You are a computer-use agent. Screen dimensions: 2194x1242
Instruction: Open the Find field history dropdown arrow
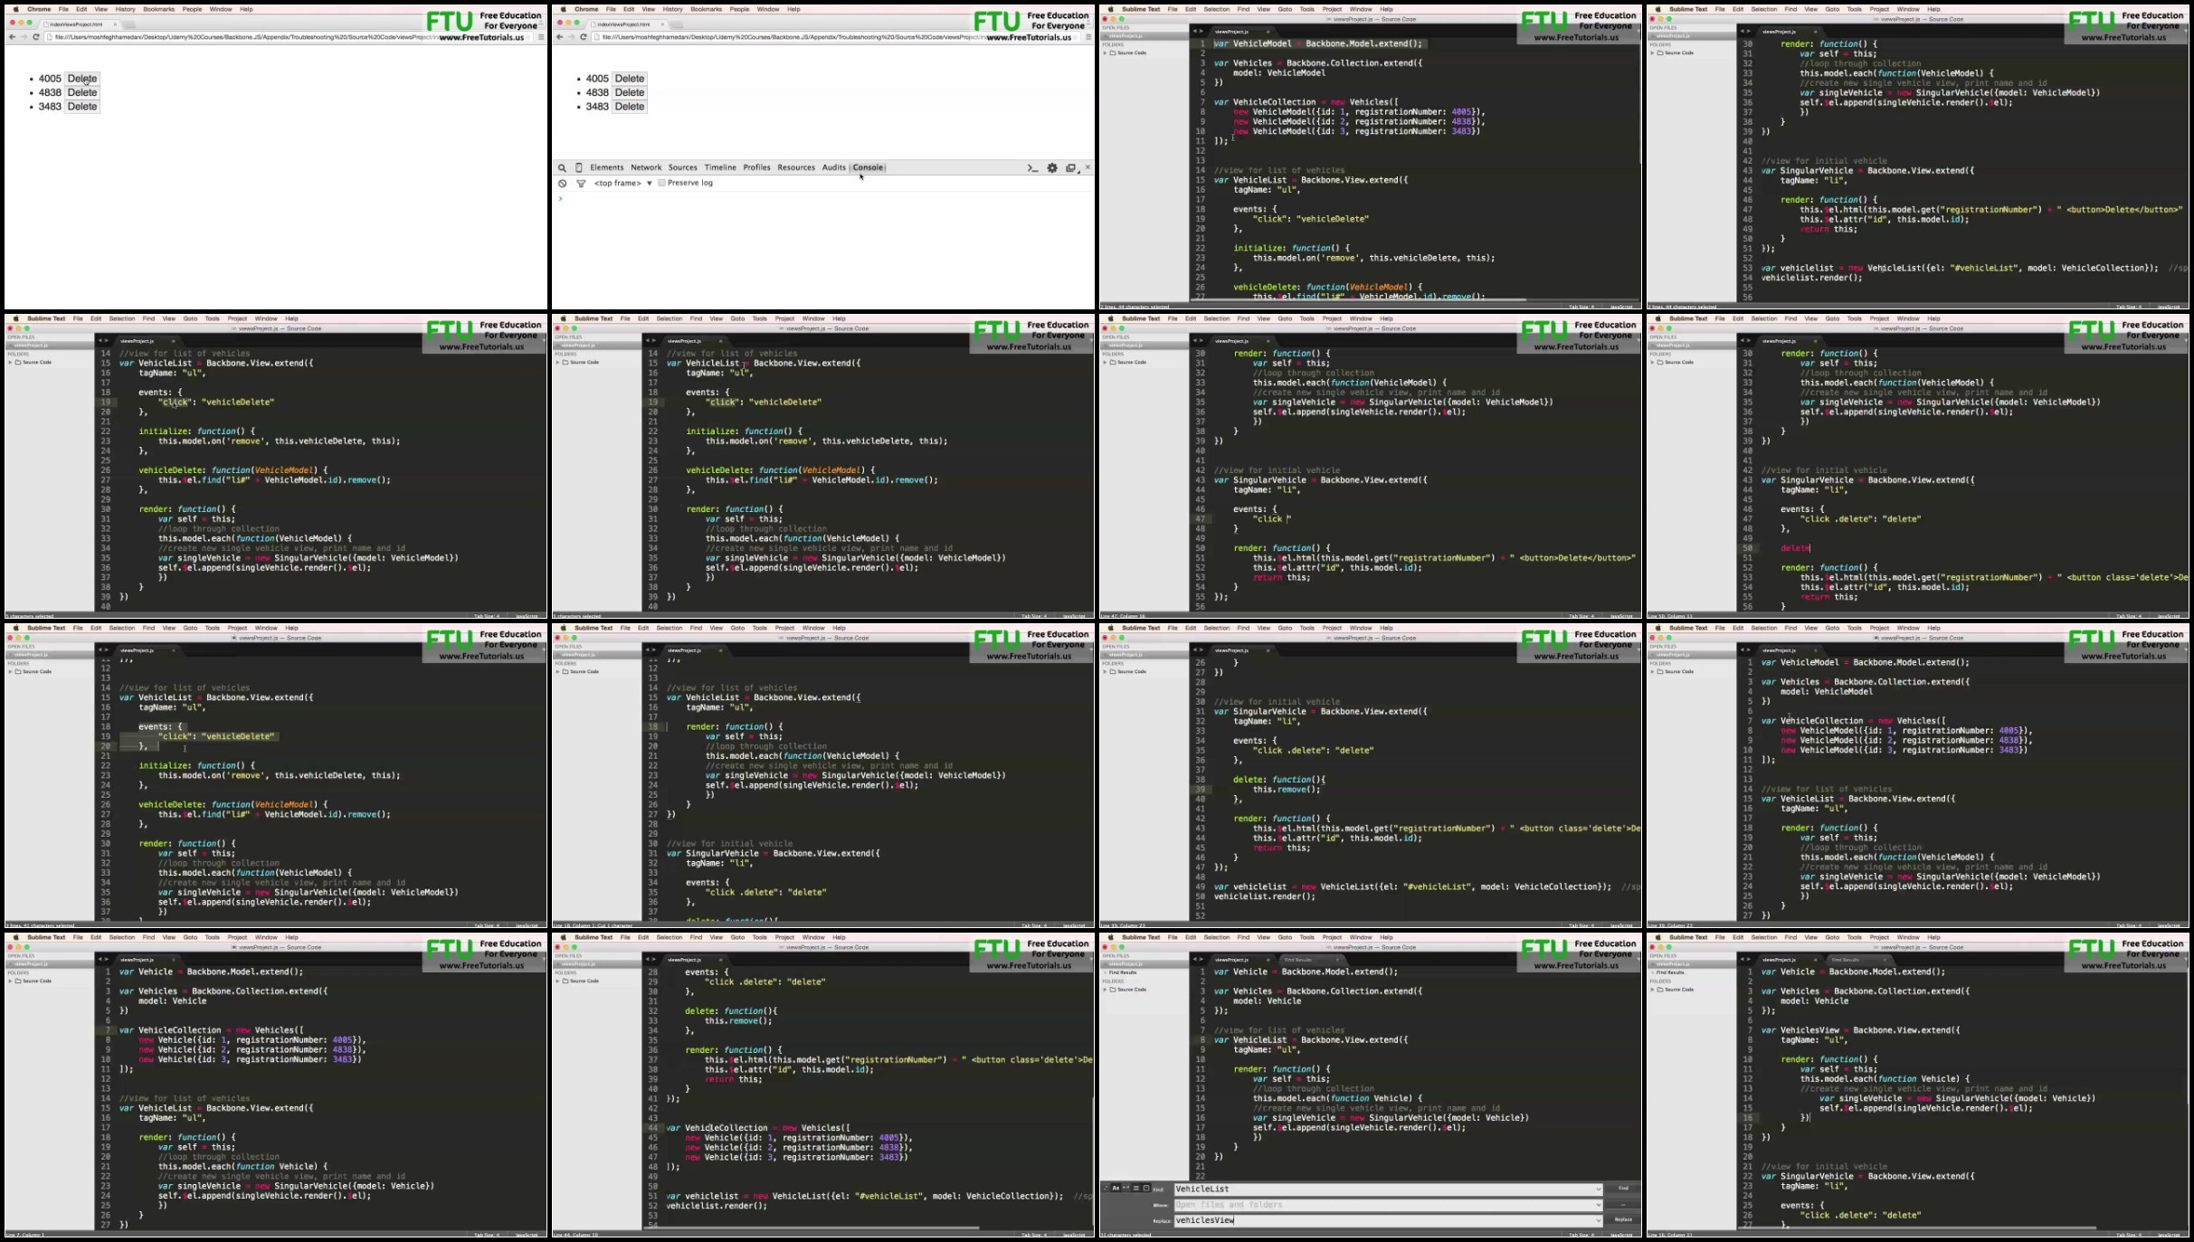(1598, 1189)
